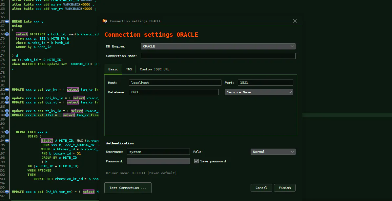The width and height of the screenshot is (392, 201).
Task: Collapse the fold at 'MERGE INTO xxx a'
Action: (7, 132)
